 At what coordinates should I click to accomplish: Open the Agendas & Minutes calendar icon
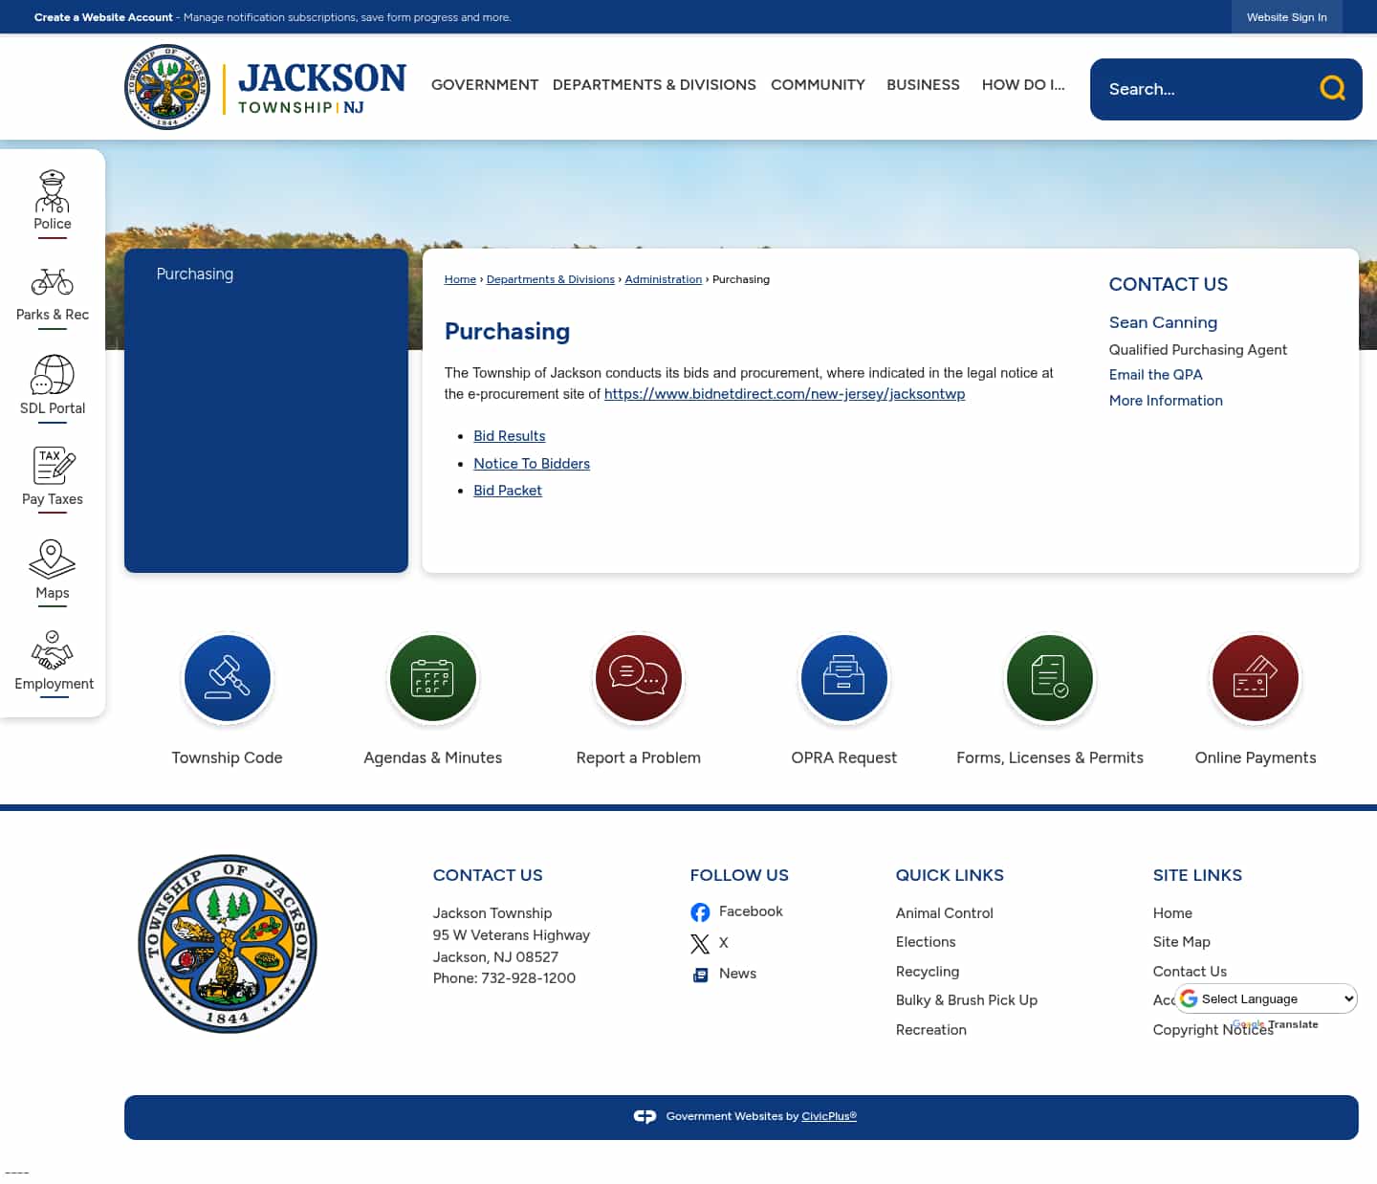click(432, 678)
